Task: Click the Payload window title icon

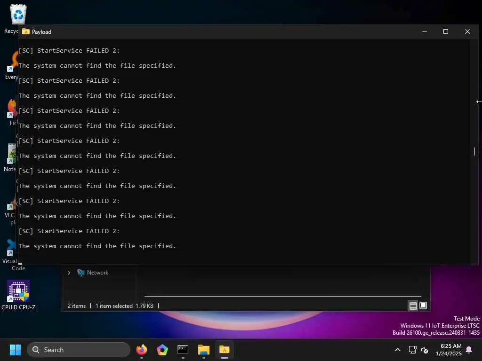Action: tap(26, 31)
